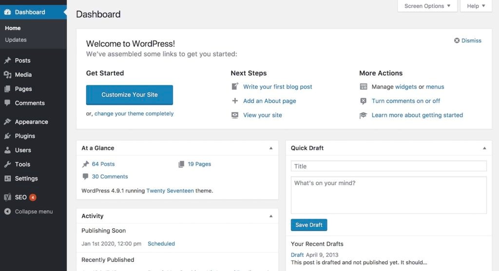Open the Yoast SEO icon in sidebar
Viewport: 499px width, 271px height.
[7, 198]
